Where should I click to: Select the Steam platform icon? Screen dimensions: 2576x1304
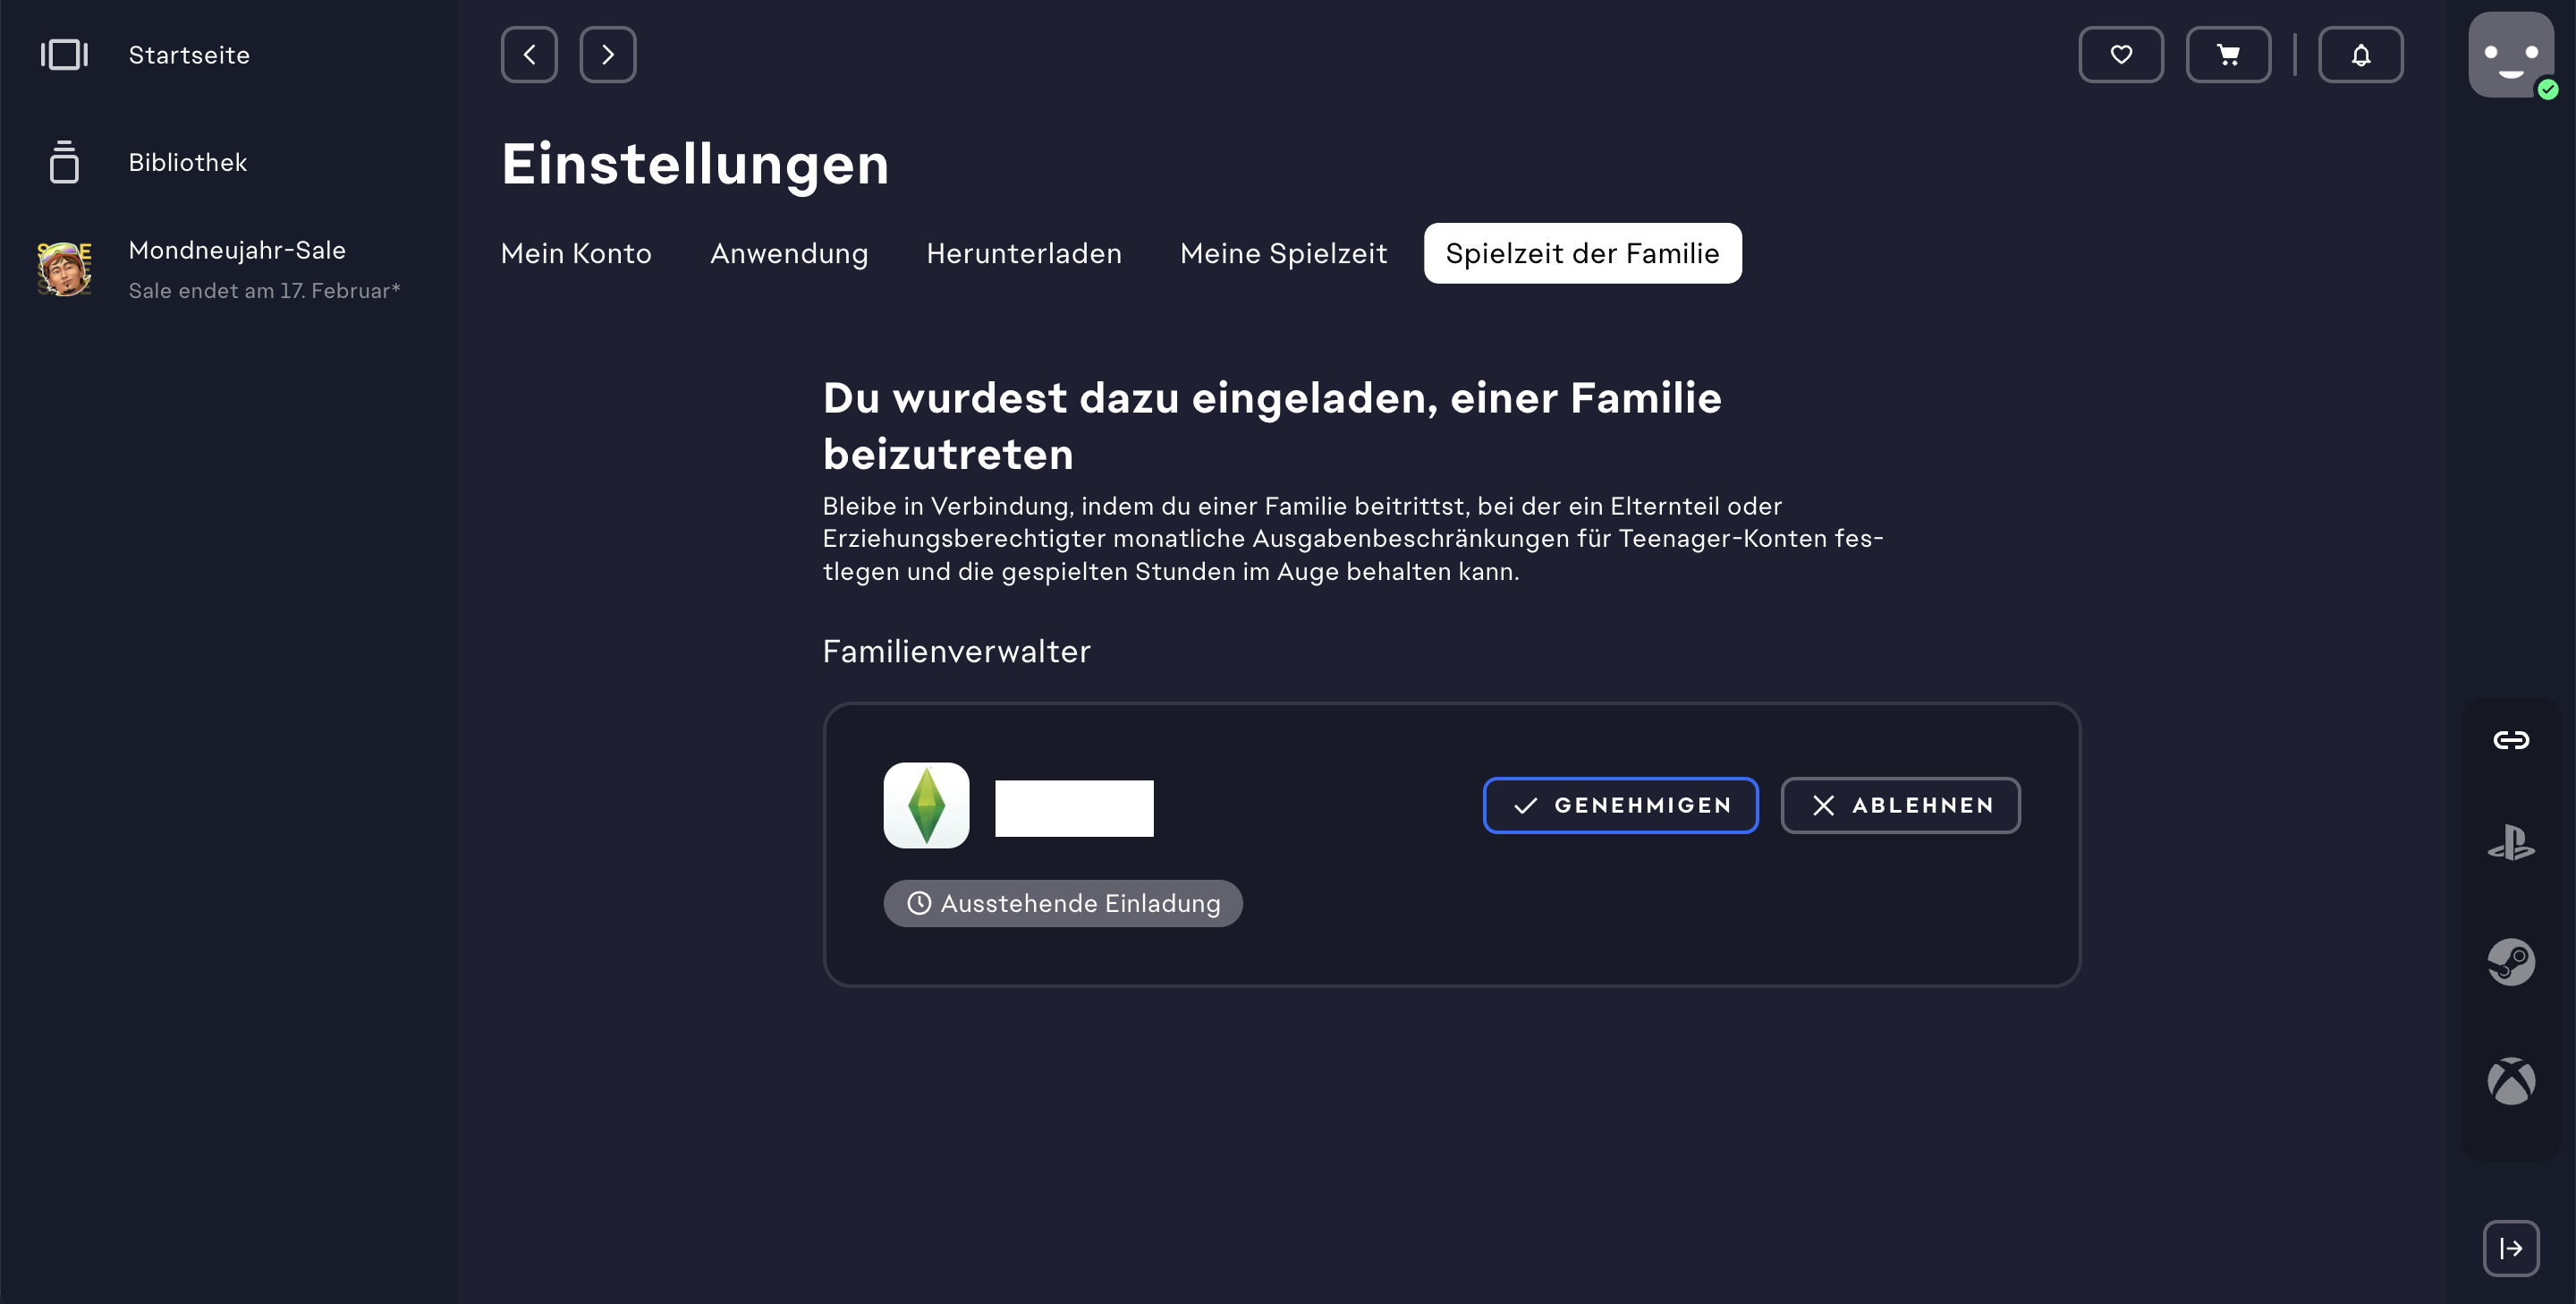[x=2510, y=962]
